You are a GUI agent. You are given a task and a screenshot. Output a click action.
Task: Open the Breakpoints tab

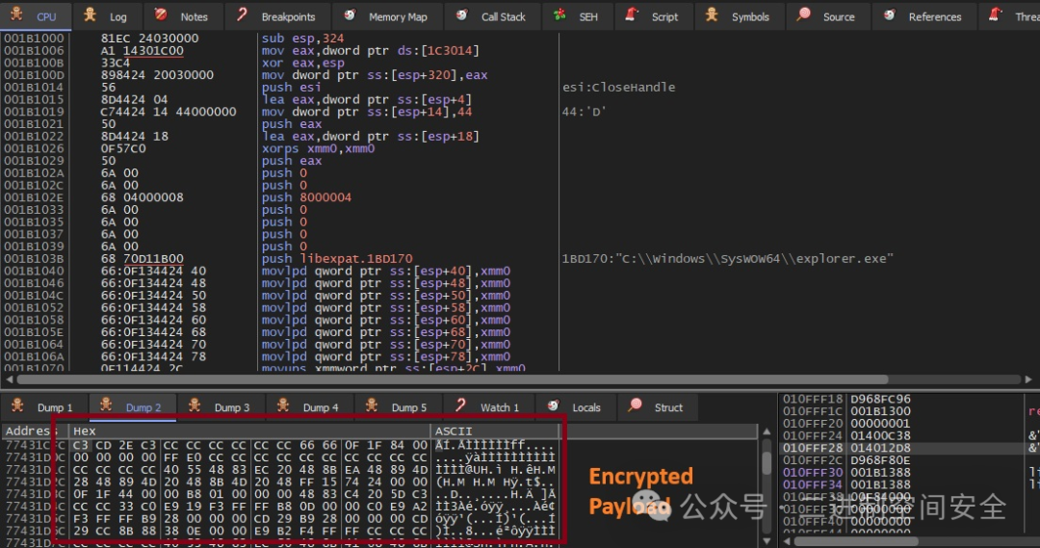pos(276,15)
